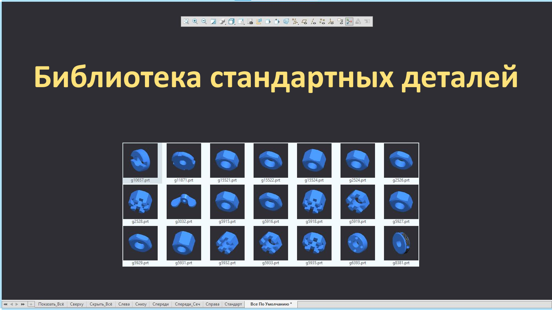Toggle the datum axes eye visibility icon

pyautogui.click(x=313, y=22)
